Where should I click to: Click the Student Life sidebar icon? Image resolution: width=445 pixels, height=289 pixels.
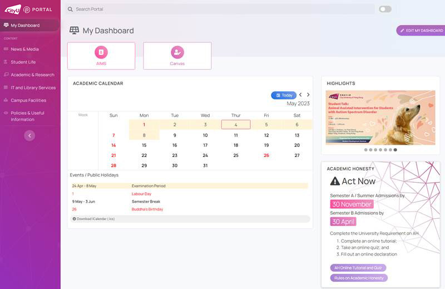pos(6,62)
